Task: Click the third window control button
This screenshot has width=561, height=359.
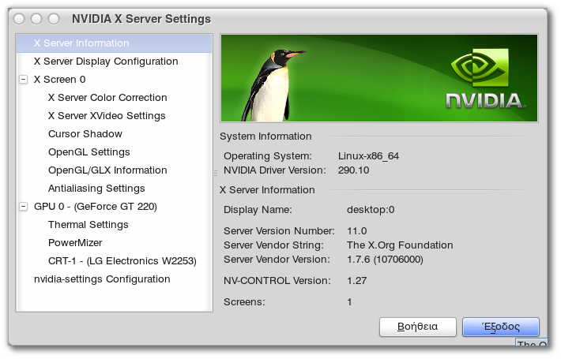Action: pyautogui.click(x=54, y=19)
